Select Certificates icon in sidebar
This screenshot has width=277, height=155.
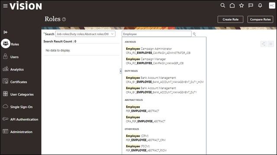pyautogui.click(x=5, y=81)
